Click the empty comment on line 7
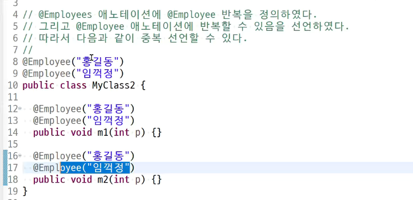The height and width of the screenshot is (200, 413). click(x=27, y=50)
